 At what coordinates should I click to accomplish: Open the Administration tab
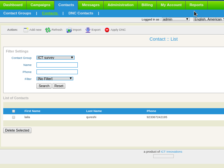121,5
